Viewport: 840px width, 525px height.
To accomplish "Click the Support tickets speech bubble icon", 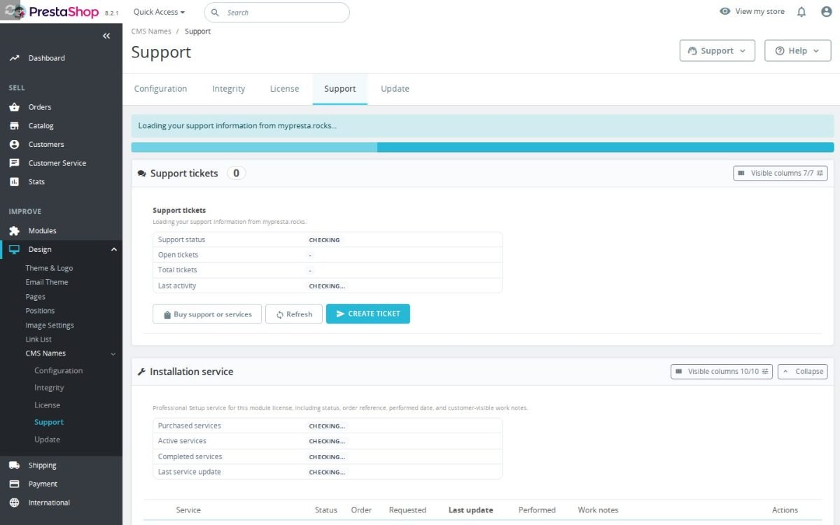I will pyautogui.click(x=142, y=174).
